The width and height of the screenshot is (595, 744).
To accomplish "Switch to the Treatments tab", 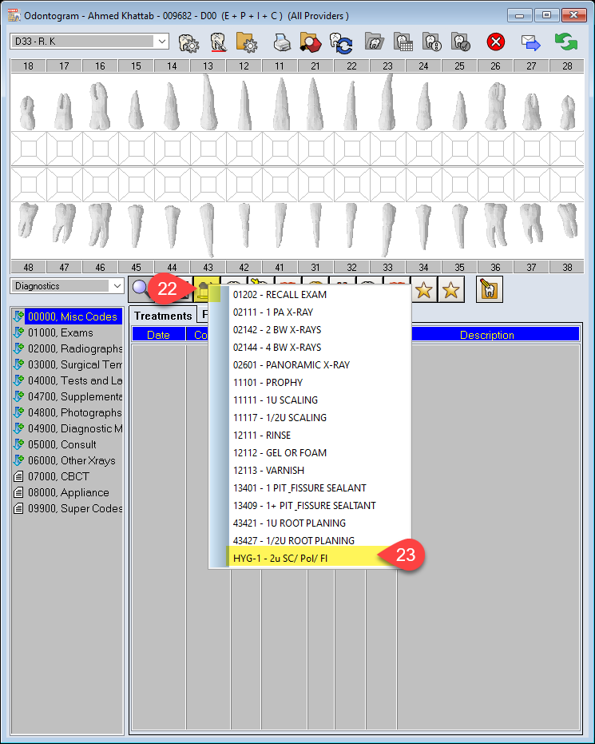I will 163,316.
